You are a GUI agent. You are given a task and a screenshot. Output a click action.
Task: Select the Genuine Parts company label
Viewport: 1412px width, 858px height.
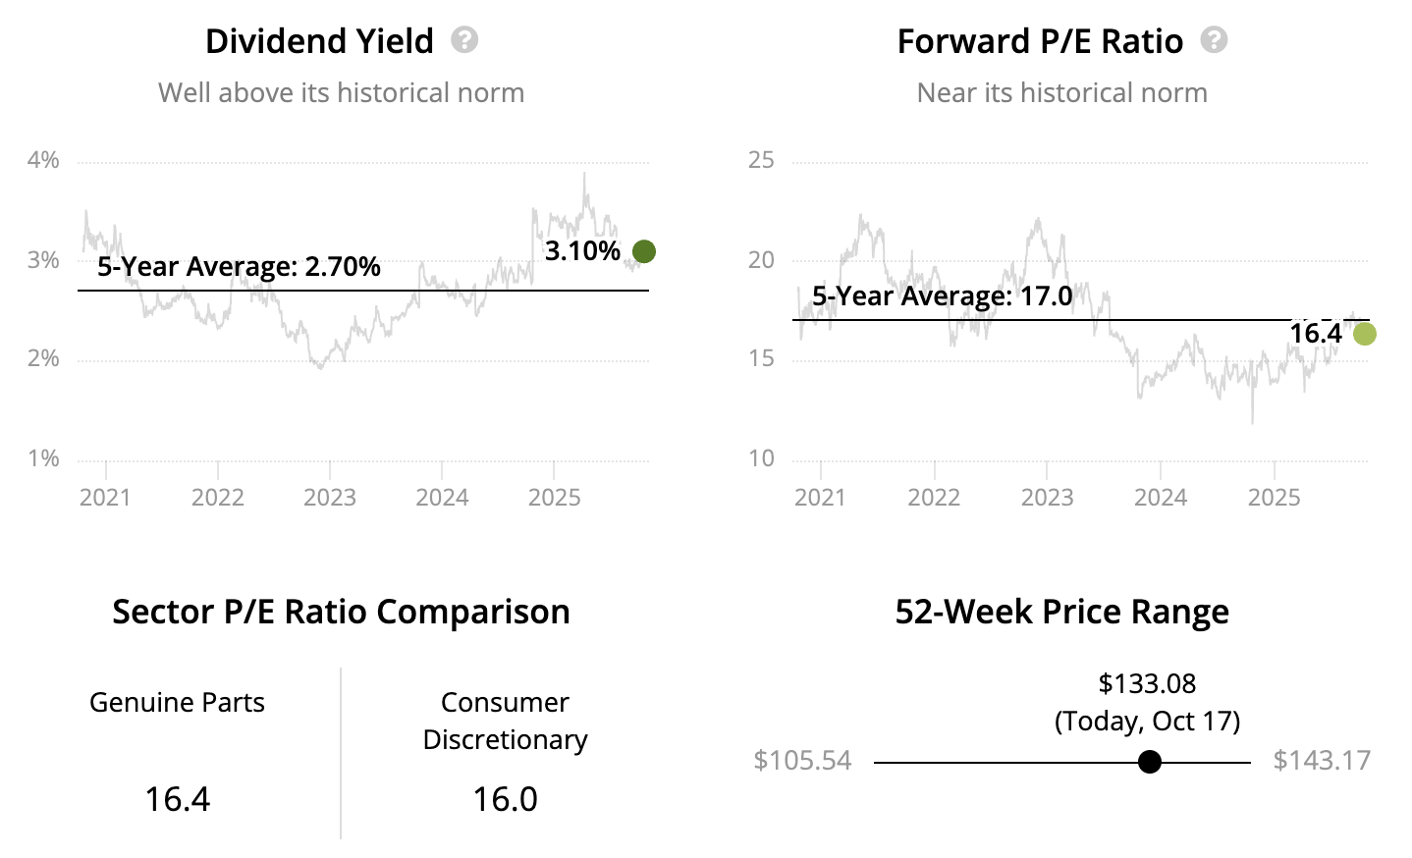(x=177, y=703)
